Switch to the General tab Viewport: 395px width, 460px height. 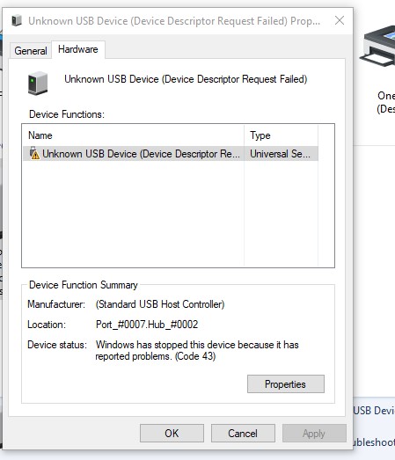point(31,51)
